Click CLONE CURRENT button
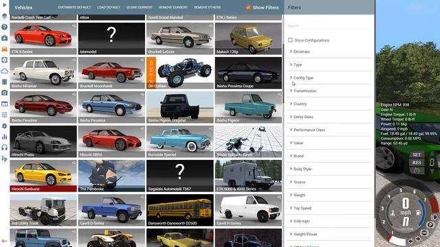This screenshot has width=440, height=247. tap(140, 8)
